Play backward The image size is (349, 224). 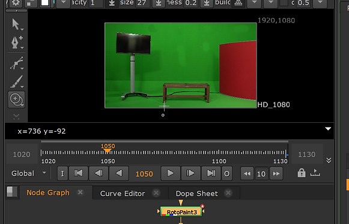coord(119,173)
